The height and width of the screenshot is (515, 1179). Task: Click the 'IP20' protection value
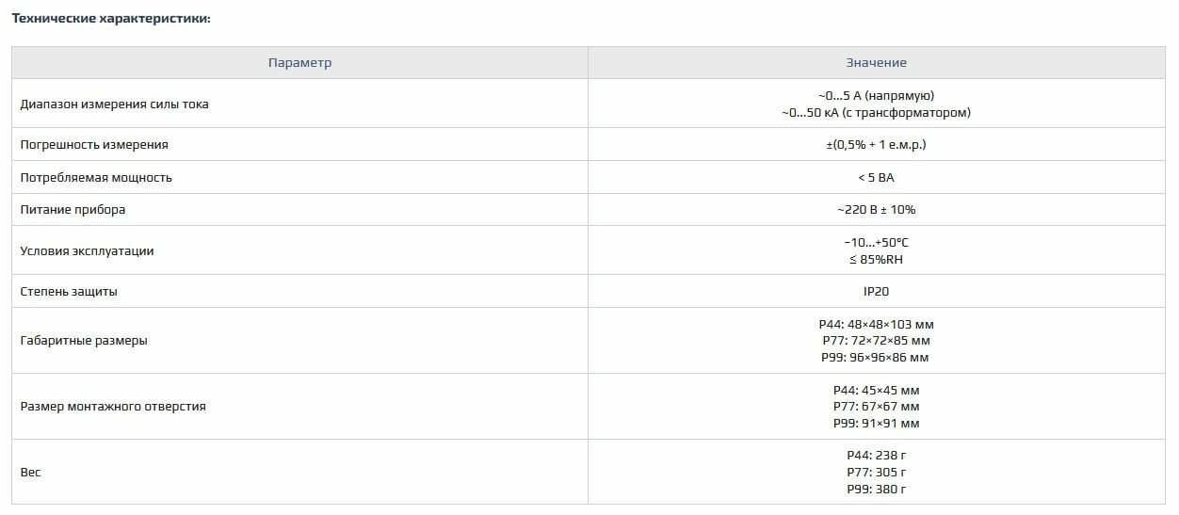point(876,292)
